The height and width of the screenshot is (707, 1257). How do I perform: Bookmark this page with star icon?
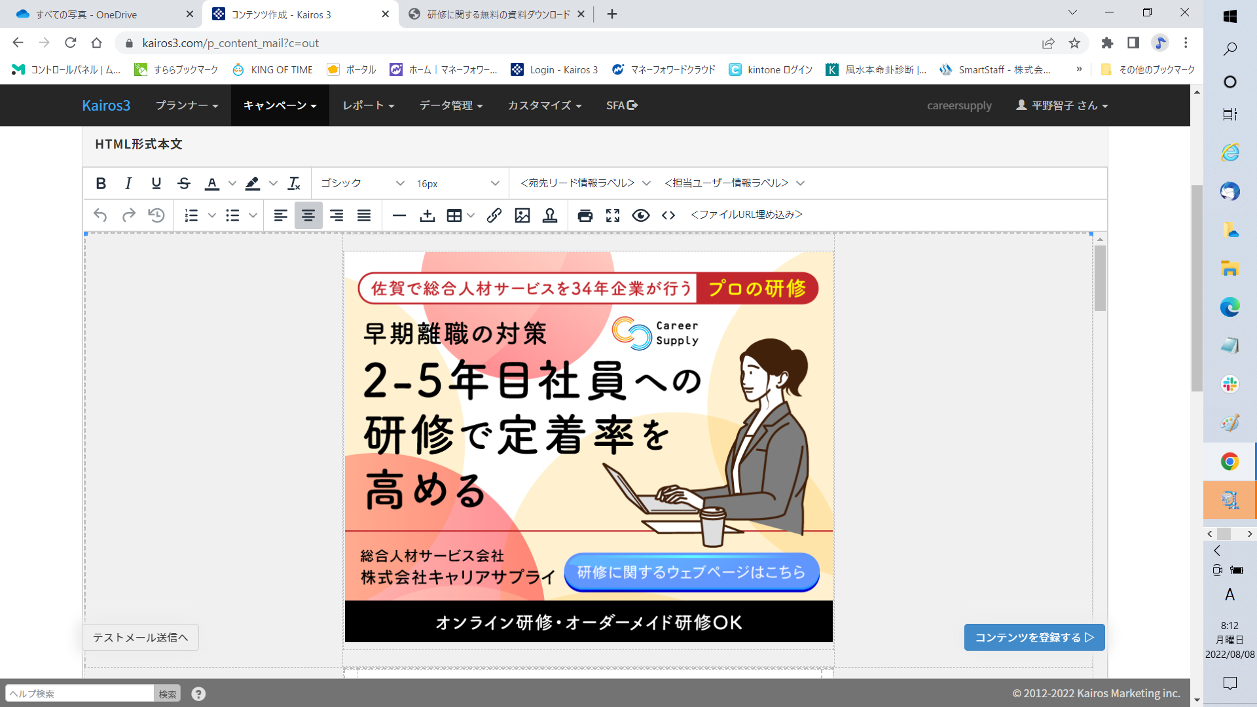[1074, 43]
